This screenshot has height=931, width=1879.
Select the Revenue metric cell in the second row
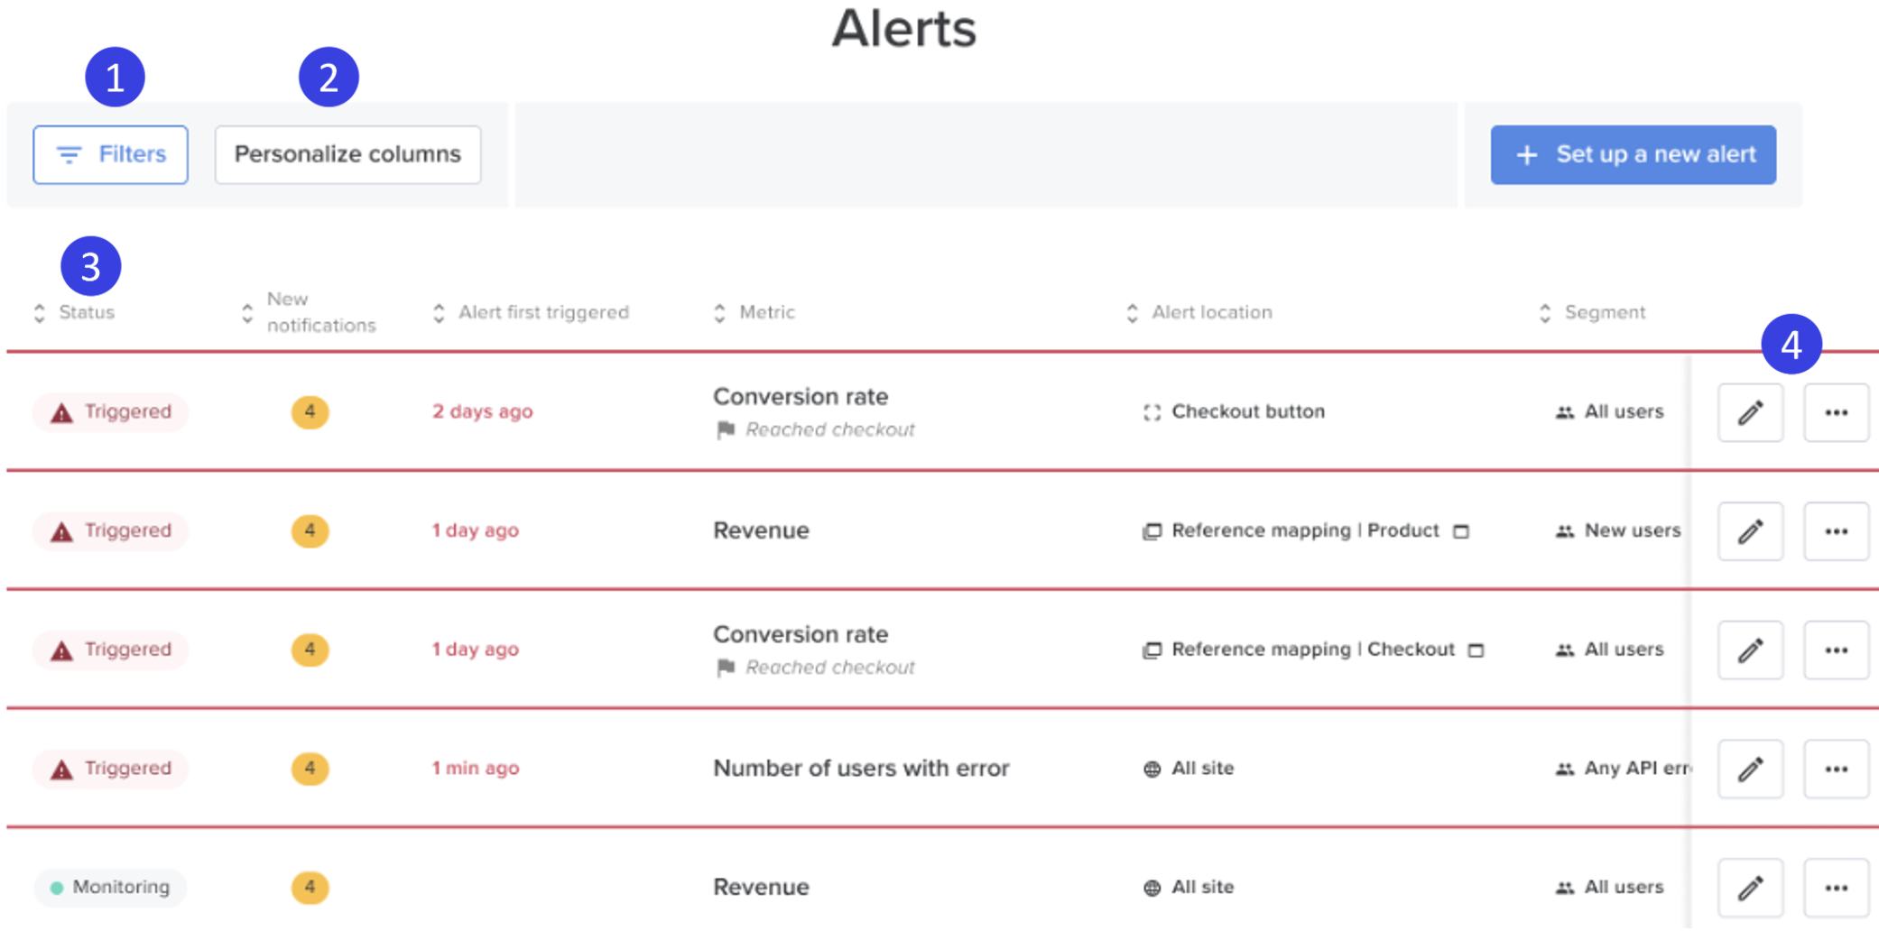click(x=761, y=530)
